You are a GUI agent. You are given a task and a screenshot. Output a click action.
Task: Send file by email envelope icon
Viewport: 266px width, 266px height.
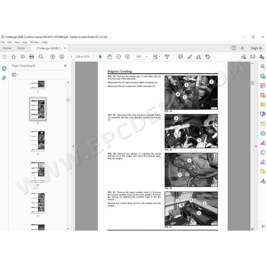[x=253, y=57]
